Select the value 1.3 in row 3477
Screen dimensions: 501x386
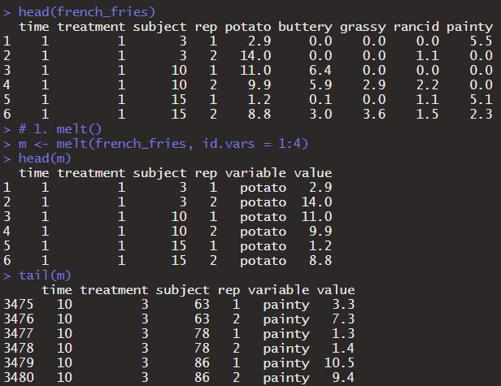click(343, 334)
